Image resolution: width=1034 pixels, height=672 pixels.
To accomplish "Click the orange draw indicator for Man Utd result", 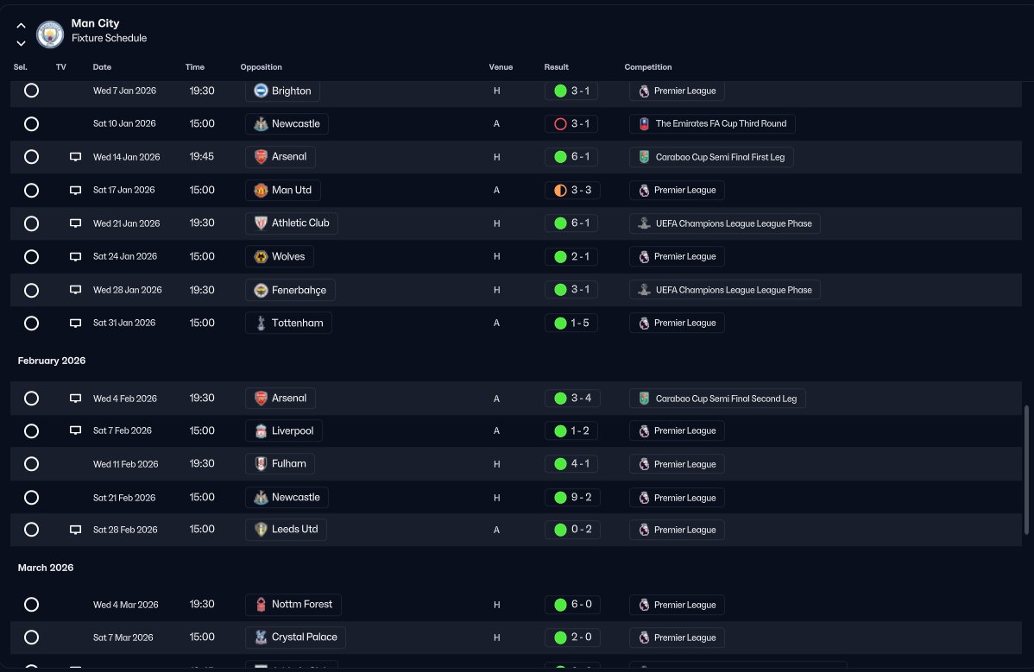I will (x=560, y=191).
